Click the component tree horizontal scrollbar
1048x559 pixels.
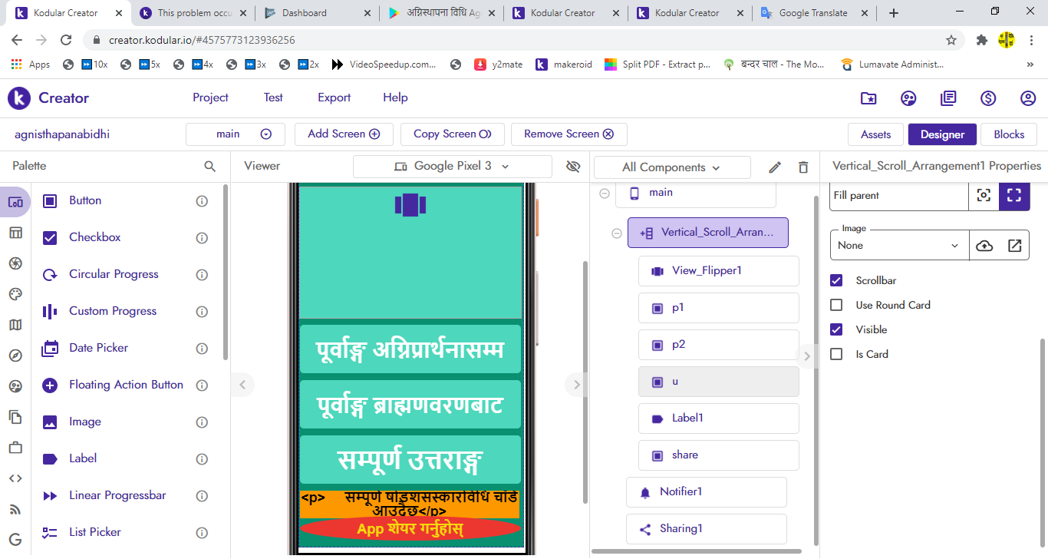(697, 551)
